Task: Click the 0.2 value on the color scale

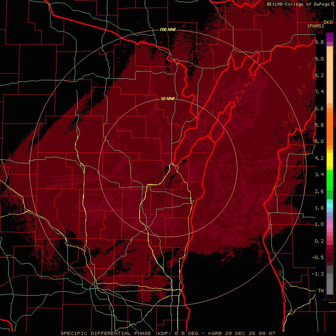Action: click(x=319, y=241)
